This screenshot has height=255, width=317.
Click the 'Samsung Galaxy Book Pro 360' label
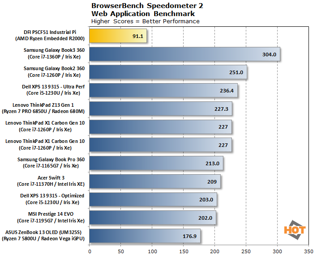click(51, 159)
